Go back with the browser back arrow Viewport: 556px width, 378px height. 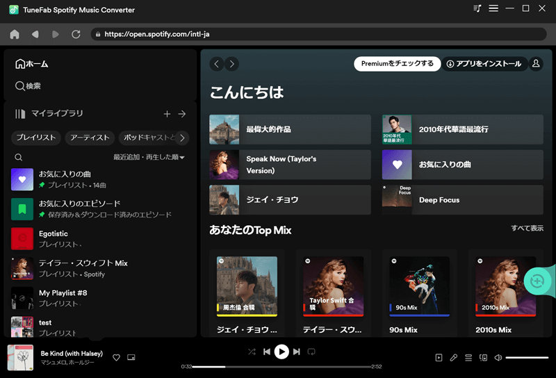(x=35, y=34)
